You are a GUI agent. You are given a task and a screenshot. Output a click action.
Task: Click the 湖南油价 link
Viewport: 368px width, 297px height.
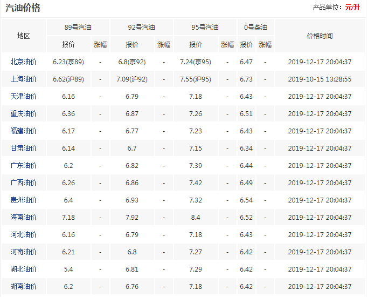(x=24, y=286)
